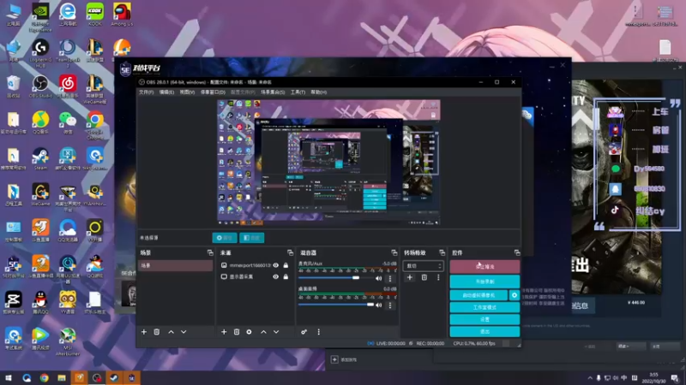Viewport: 686px width, 385px height.
Task: Toggle the lock on the mmexport source
Action: (x=286, y=265)
